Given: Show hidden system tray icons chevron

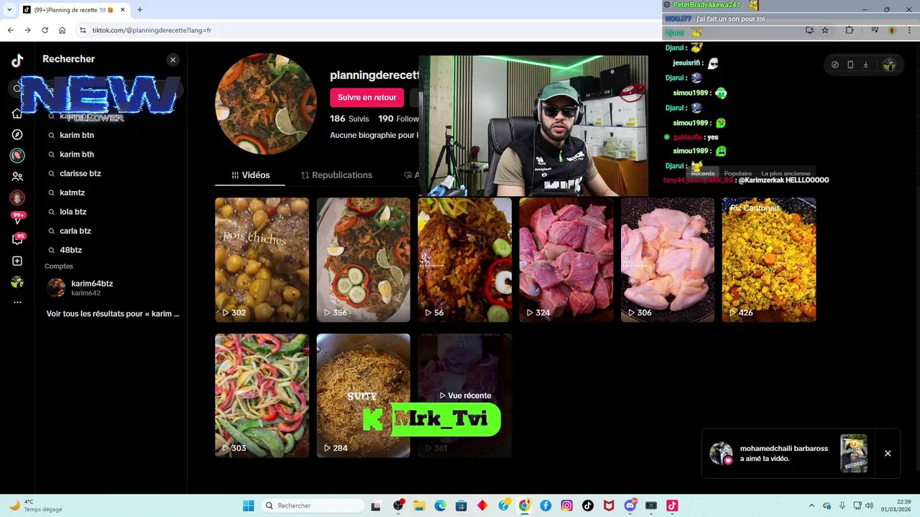Looking at the screenshot, I should tap(811, 506).
